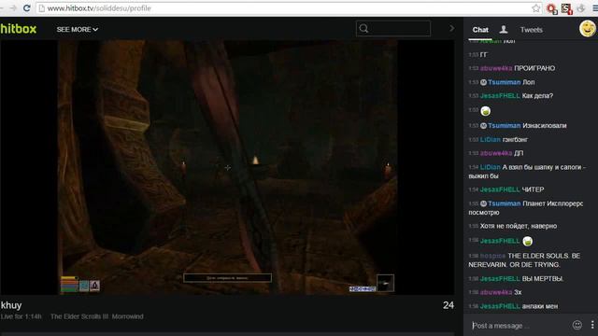
Task: Click username JesasFHELL next to ЧИТЕР
Action: pos(500,189)
